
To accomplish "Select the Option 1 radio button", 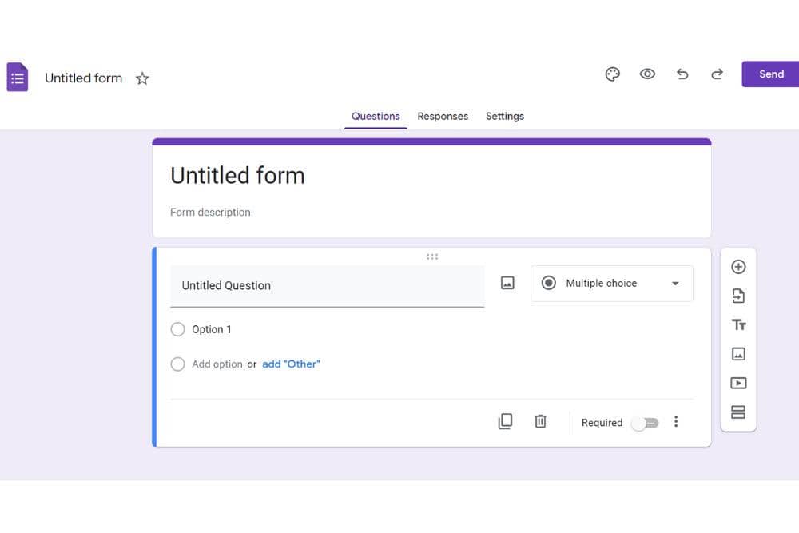I will pyautogui.click(x=177, y=329).
